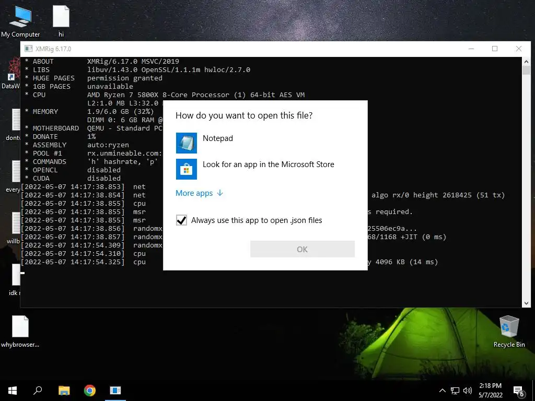The image size is (535, 401).
Task: Click the 'permission granted' text in XMRig
Action: coord(124,78)
